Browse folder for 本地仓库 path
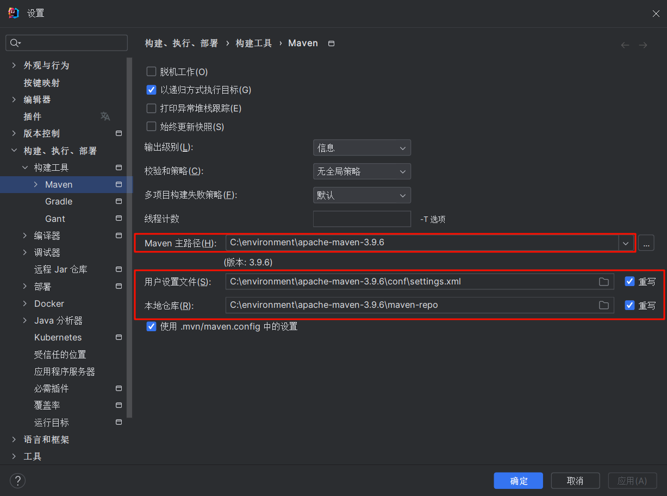 pyautogui.click(x=603, y=305)
